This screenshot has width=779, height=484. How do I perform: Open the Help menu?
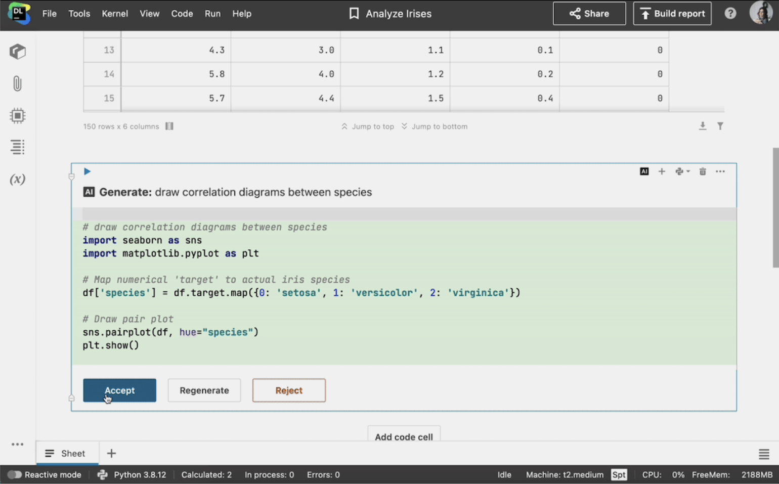(242, 14)
